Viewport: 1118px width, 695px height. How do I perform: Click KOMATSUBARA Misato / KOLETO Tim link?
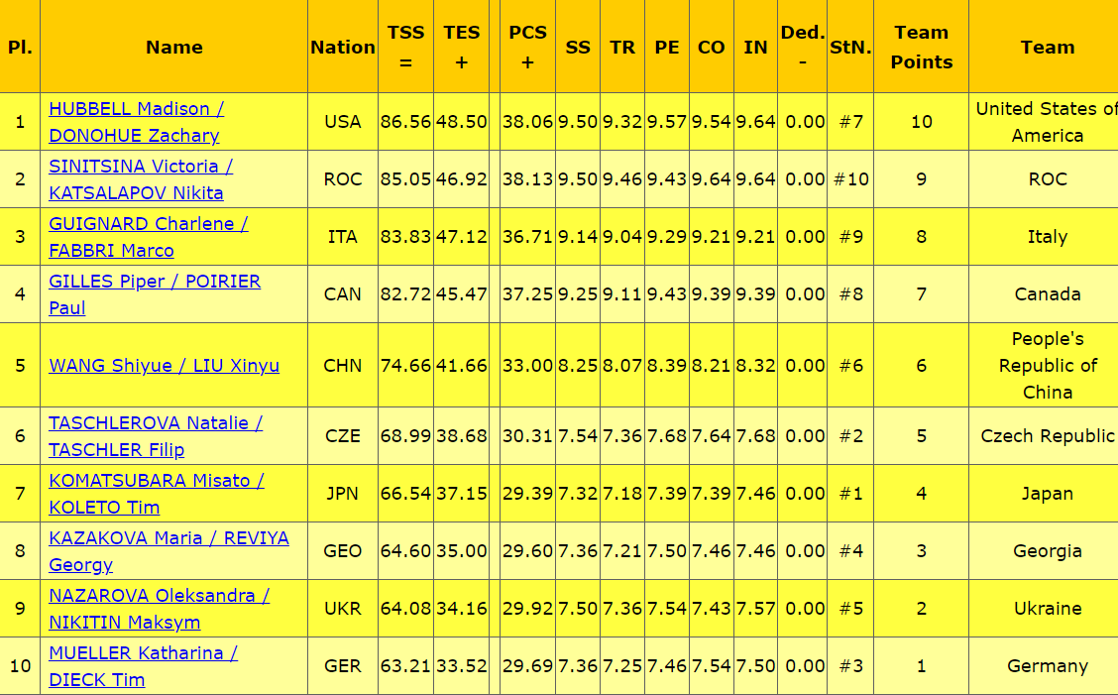(x=157, y=481)
